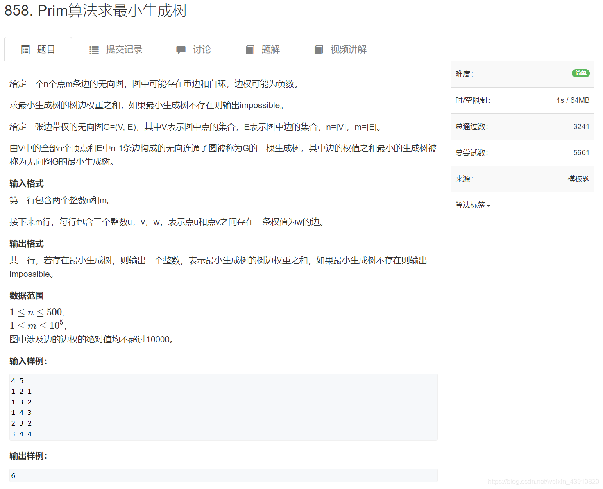Click the problem title 858. Prim算法求最小生成树
Image resolution: width=603 pixels, height=489 pixels.
[95, 11]
